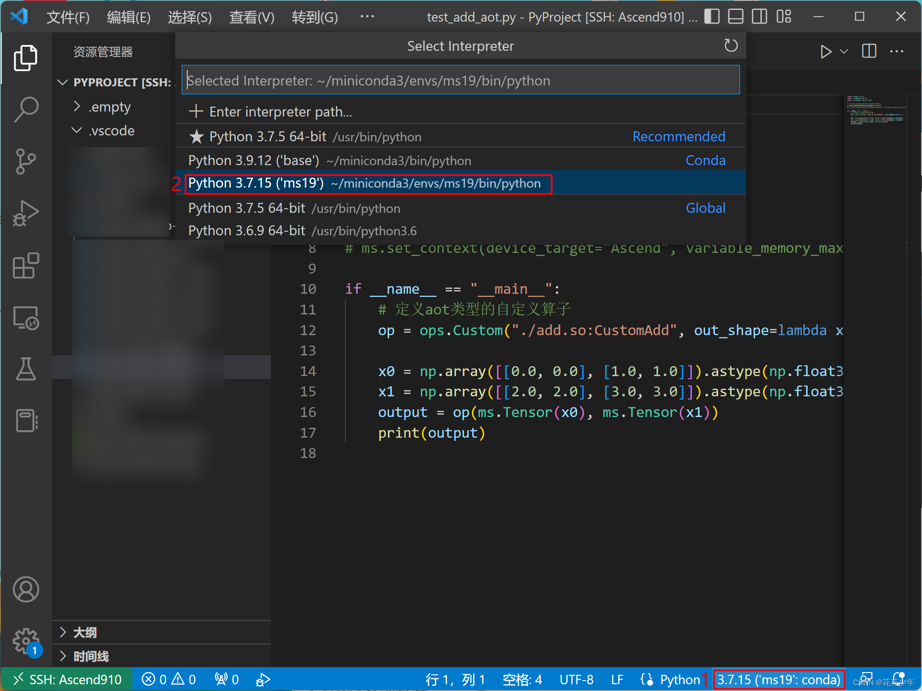Run the test_add_aot.py file
The width and height of the screenshot is (922, 691).
827,51
